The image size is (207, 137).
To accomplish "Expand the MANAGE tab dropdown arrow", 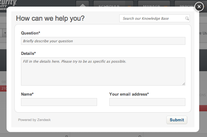I will [166, 6].
